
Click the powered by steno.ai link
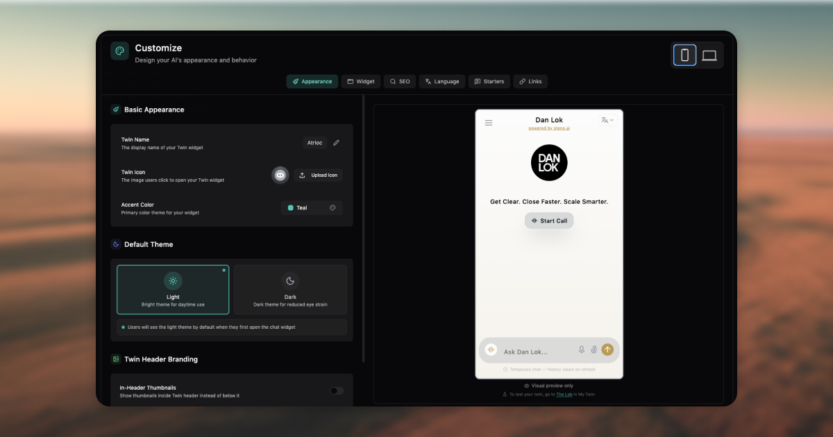(549, 128)
